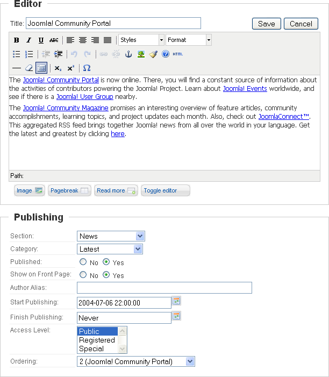
Task: Insert an anchor
Action: click(128, 54)
